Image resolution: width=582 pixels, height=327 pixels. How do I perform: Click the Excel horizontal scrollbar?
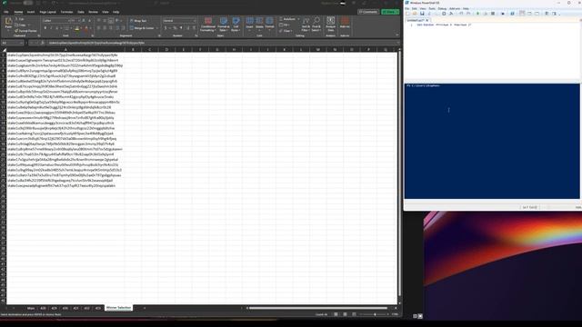[x=317, y=308]
